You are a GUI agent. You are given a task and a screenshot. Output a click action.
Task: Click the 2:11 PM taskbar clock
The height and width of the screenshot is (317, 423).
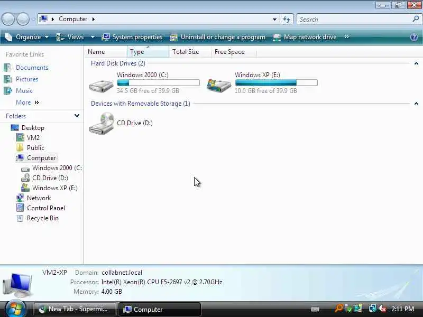click(403, 309)
